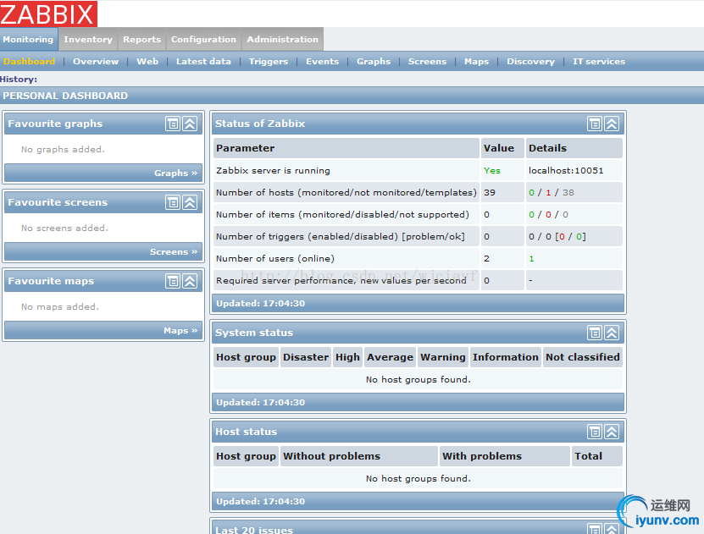
Task: Click the Not classified column header
Action: tap(583, 357)
